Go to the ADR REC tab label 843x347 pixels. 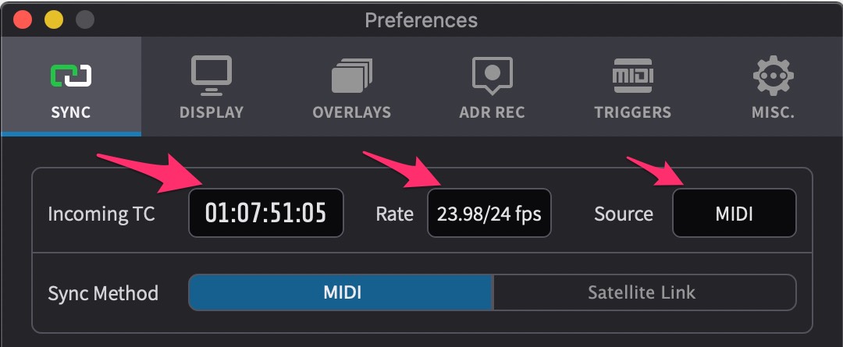tap(492, 112)
